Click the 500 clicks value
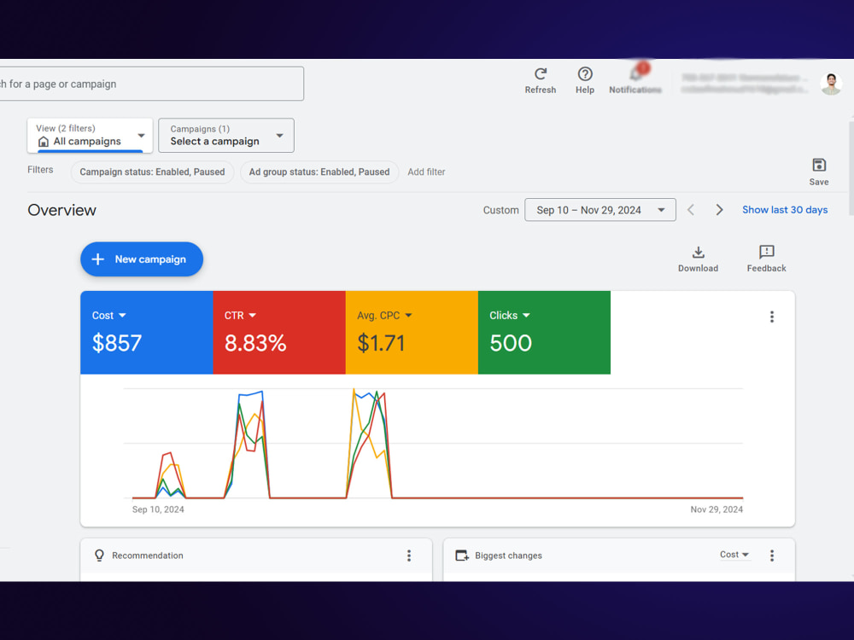Viewport: 854px width, 640px height. pyautogui.click(x=511, y=343)
